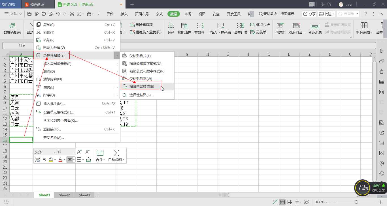Click the ribbon tabs scroll-right arrow
This screenshot has width=387, height=206.
tap(252, 14)
